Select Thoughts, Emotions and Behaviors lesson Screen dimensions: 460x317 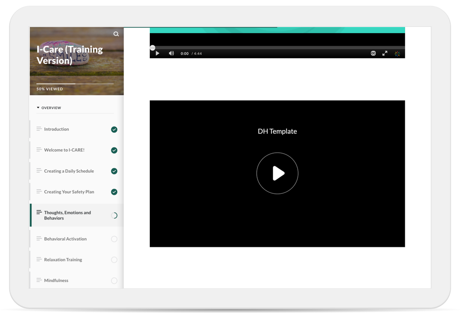tap(77, 215)
